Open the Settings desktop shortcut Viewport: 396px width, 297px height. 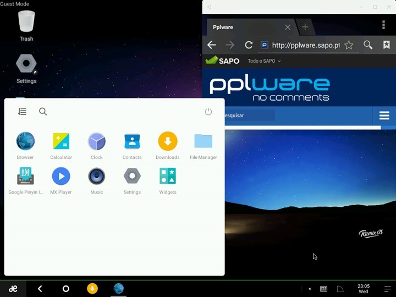pos(26,69)
